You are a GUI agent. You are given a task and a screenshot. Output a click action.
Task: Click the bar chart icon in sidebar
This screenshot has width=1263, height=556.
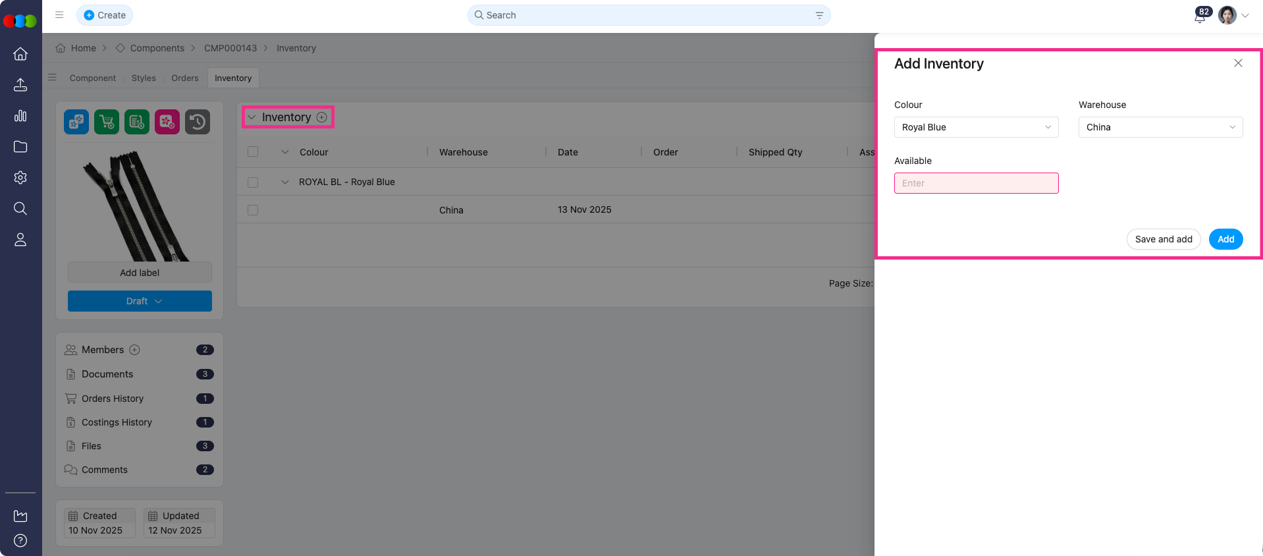(x=20, y=116)
